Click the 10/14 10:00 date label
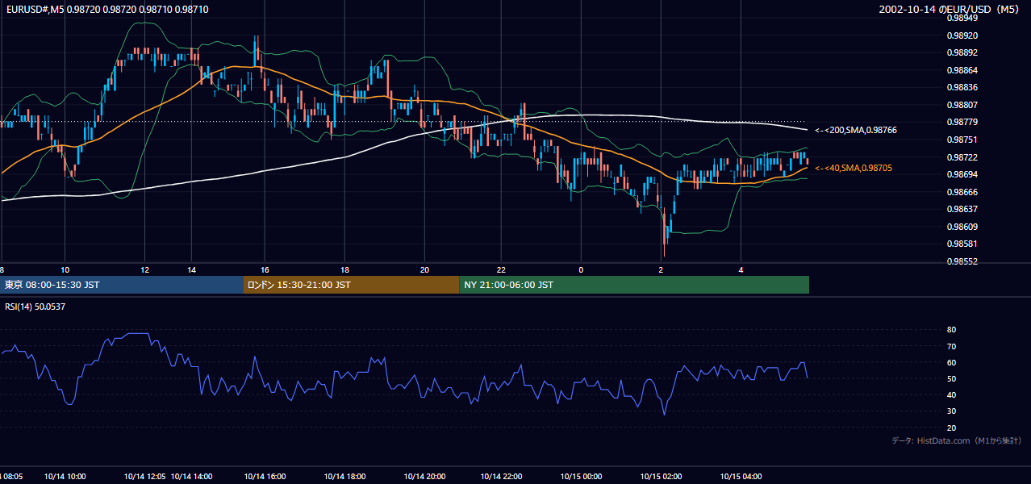 (x=65, y=477)
